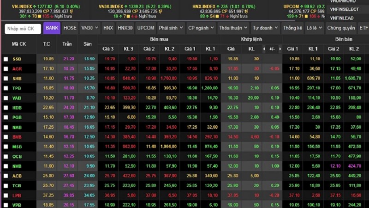This screenshot has width=369, height=208.
Task: Choose VNFINLEAD from the index list
Action: pos(342,18)
